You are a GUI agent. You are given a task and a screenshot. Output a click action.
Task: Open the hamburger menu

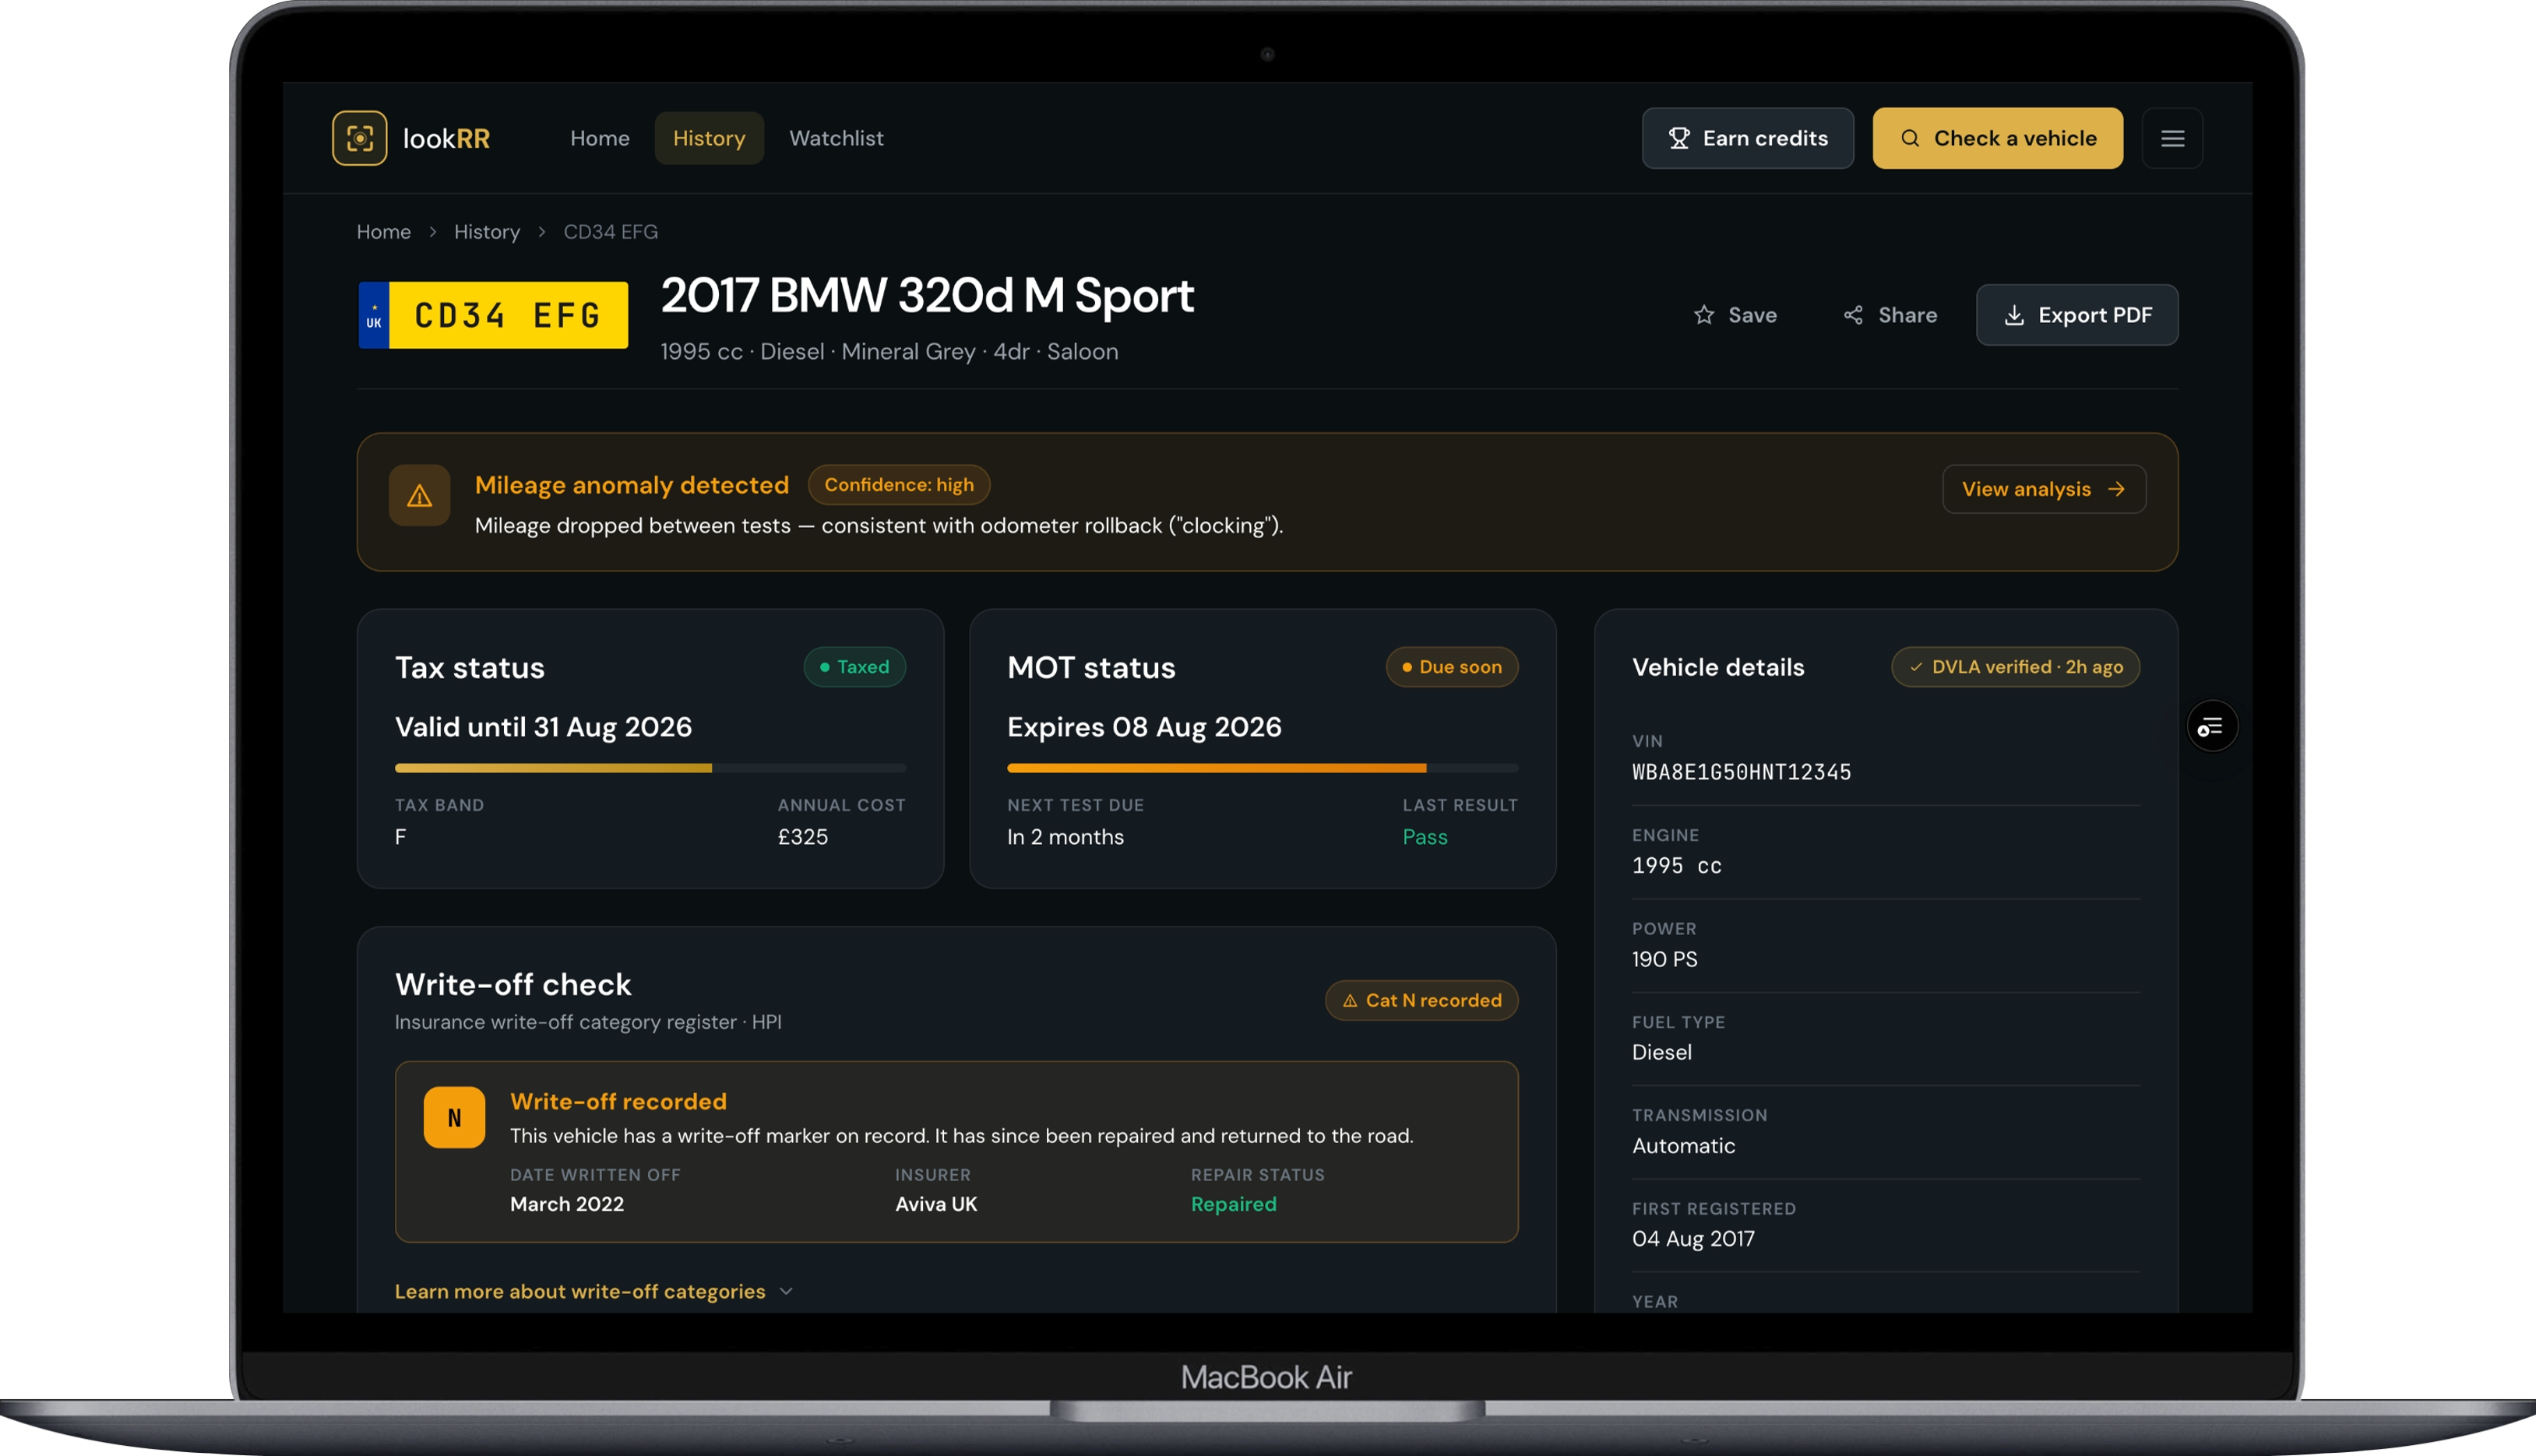2172,138
